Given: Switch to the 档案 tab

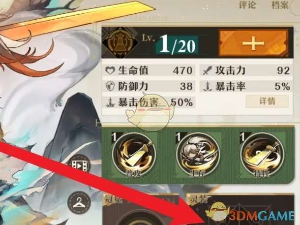Looking at the screenshot, I should (x=280, y=5).
